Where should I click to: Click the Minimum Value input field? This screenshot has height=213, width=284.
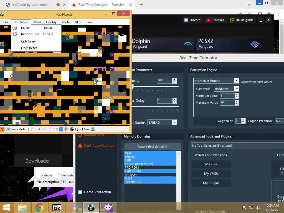click(x=227, y=96)
